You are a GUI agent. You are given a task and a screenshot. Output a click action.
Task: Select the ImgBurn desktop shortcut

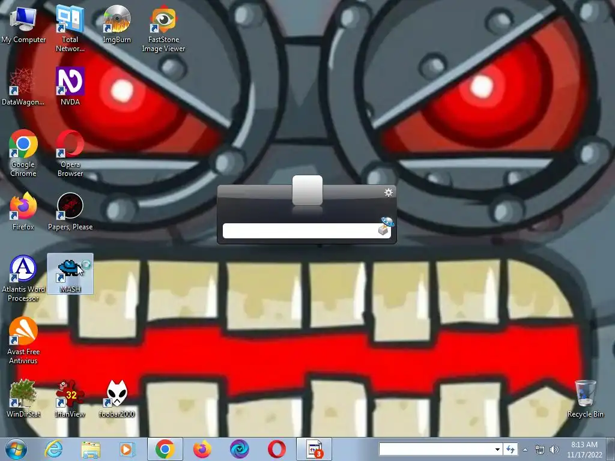117,23
